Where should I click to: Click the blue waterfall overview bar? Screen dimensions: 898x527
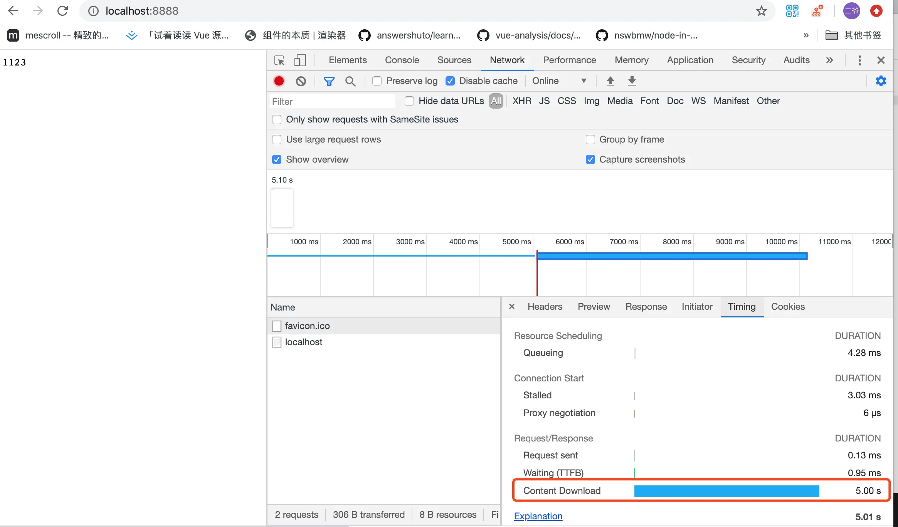pos(671,256)
